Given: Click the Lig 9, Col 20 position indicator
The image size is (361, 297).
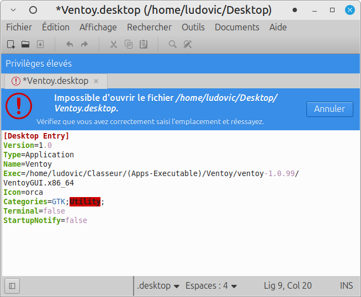Looking at the screenshot, I should tap(288, 286).
